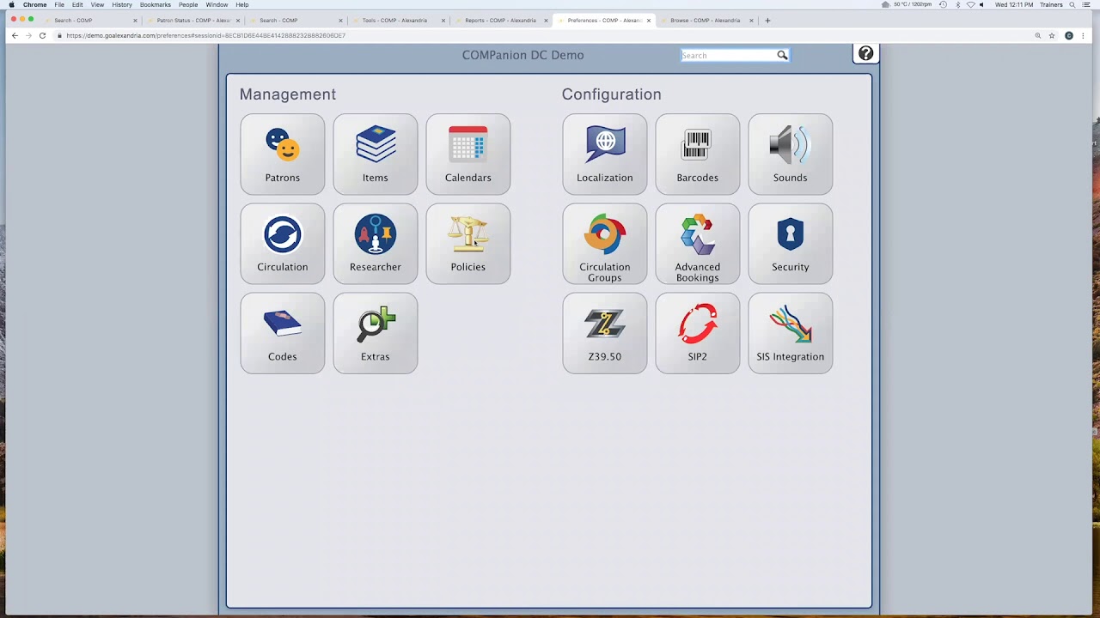Open Localization configuration

(605, 154)
